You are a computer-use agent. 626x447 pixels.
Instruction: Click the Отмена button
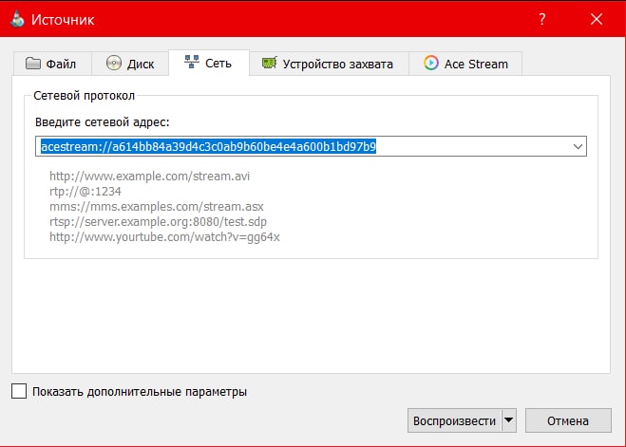(568, 420)
